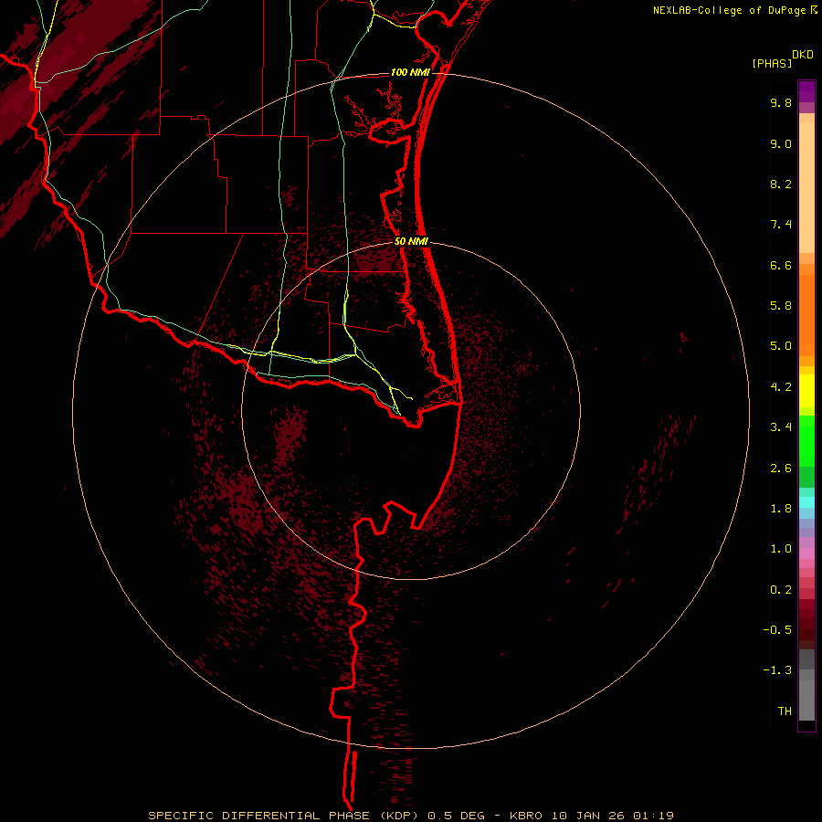Click the -0.5 color scale value

pos(777,630)
